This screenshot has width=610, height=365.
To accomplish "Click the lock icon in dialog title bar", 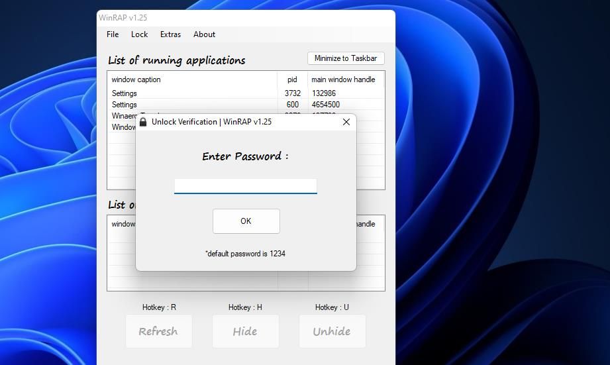I will [143, 122].
